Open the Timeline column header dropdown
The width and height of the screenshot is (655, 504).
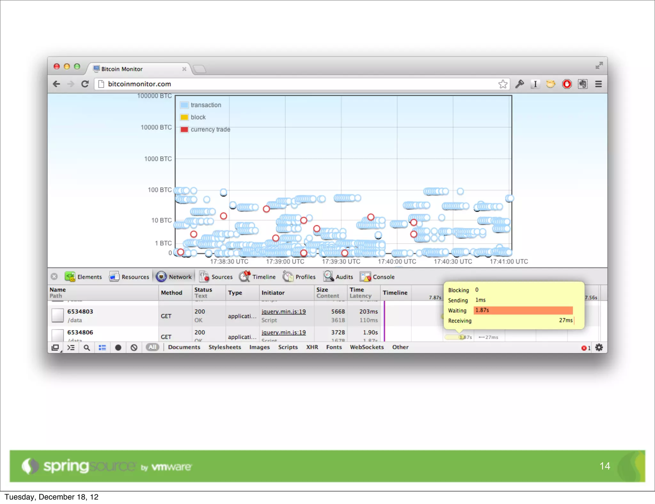(395, 293)
